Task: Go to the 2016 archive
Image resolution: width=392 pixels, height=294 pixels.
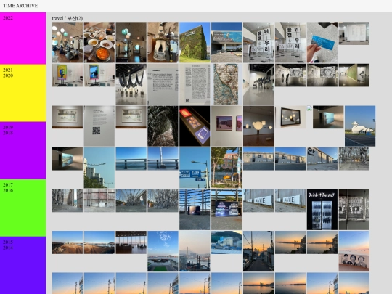Action: [8, 190]
